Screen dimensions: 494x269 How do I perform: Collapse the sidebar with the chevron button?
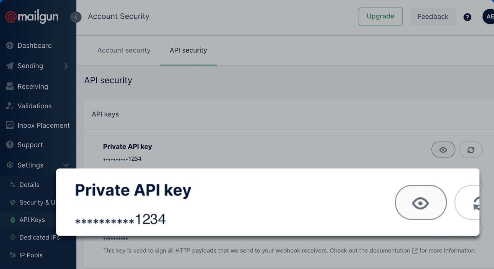(76, 17)
